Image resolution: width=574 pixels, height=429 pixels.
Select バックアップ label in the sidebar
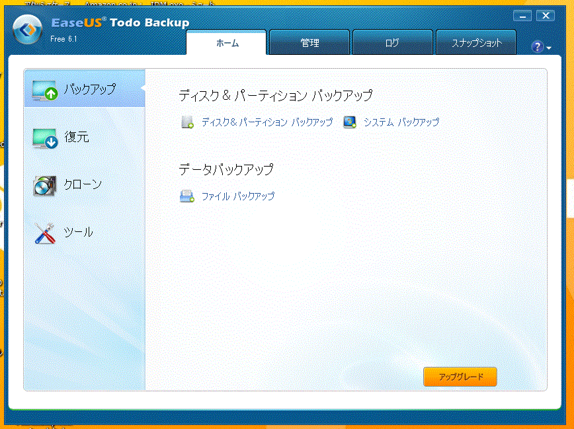point(90,89)
